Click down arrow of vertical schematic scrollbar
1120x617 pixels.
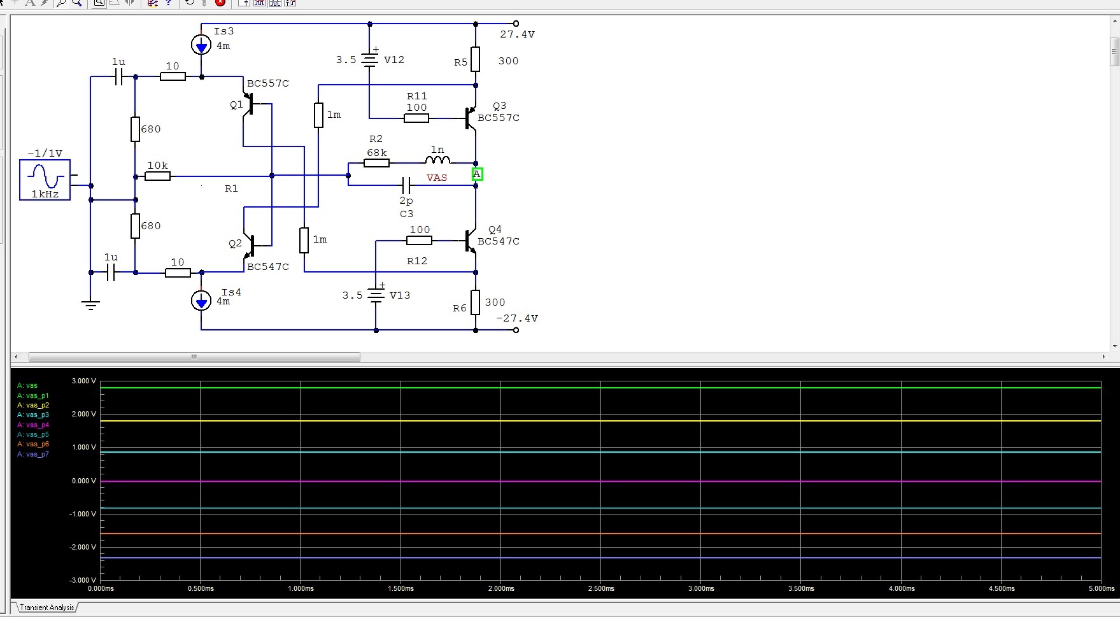(x=1114, y=346)
